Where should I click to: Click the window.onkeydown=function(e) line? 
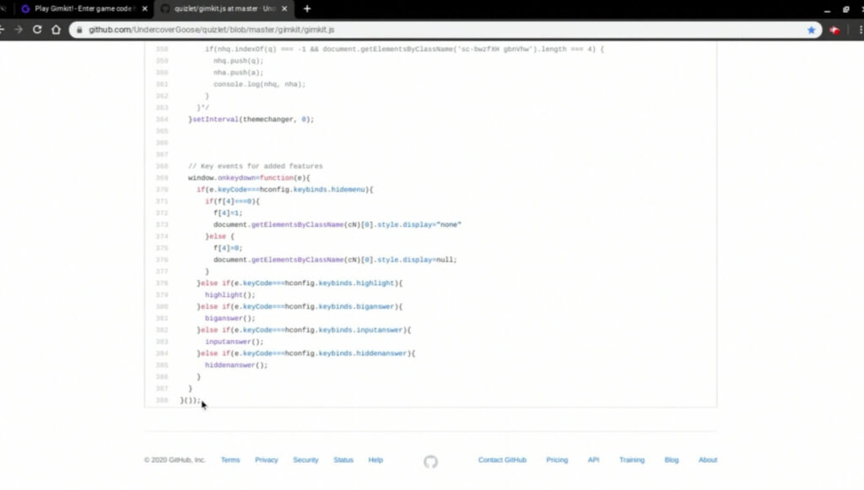(x=249, y=178)
